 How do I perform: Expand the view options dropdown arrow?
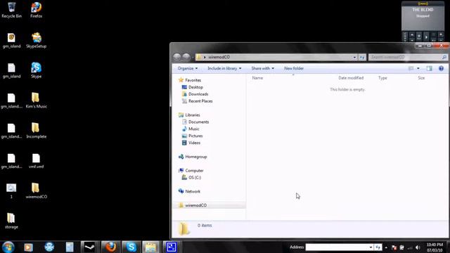(418, 68)
